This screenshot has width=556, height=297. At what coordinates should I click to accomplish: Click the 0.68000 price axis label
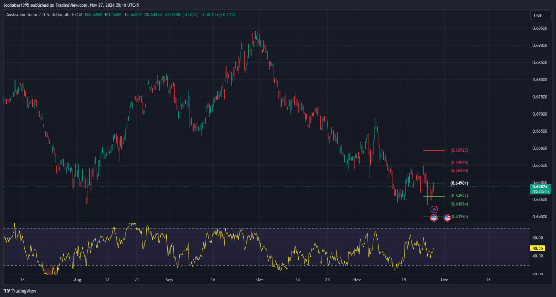coord(539,80)
